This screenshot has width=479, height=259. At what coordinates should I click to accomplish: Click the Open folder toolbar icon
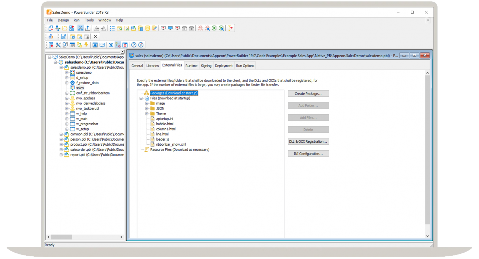pyautogui.click(x=65, y=28)
